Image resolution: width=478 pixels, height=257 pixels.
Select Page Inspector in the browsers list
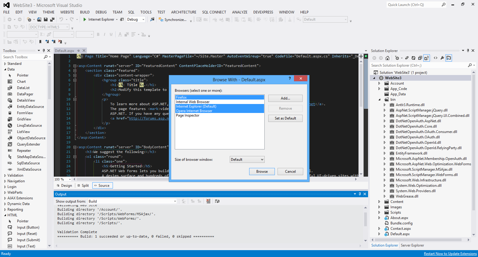[220, 115]
